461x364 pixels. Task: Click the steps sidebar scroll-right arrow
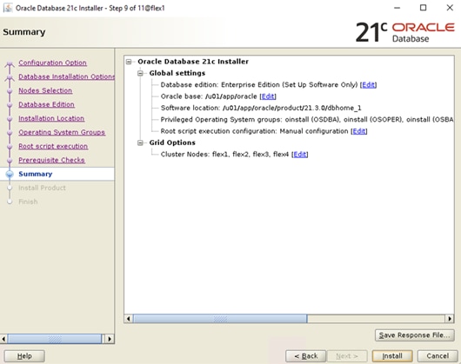point(110,339)
